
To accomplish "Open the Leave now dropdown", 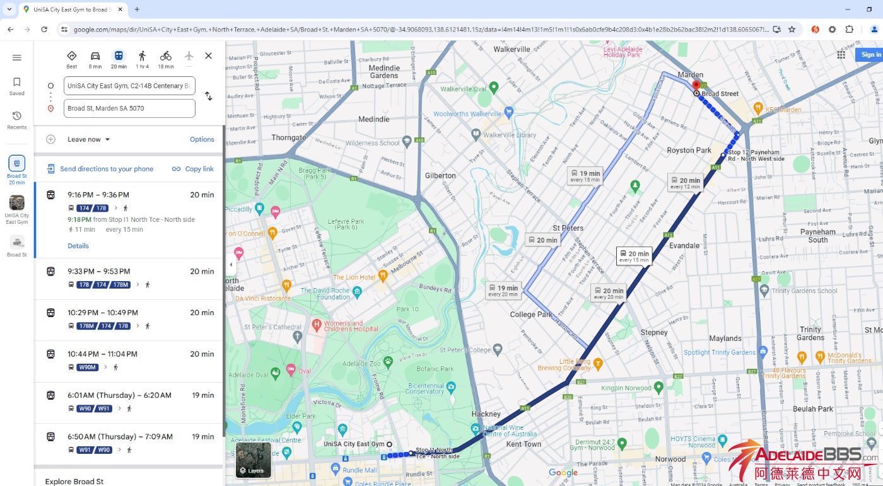I will (89, 139).
